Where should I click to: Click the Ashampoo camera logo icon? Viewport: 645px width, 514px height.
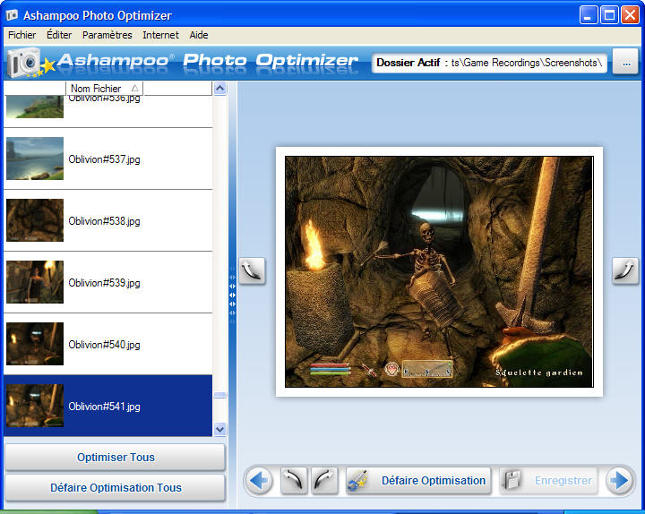25,63
